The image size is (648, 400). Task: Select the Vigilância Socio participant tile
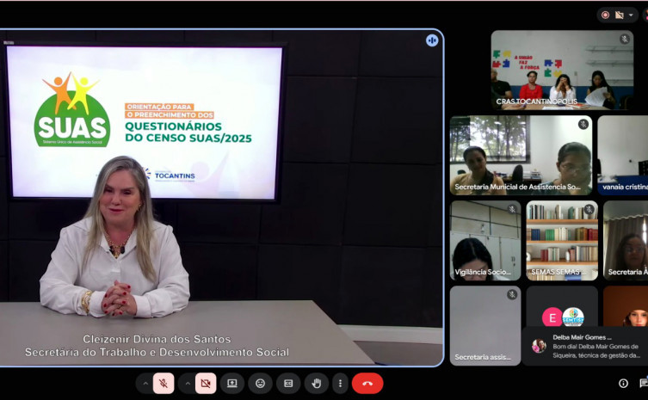pos(484,240)
